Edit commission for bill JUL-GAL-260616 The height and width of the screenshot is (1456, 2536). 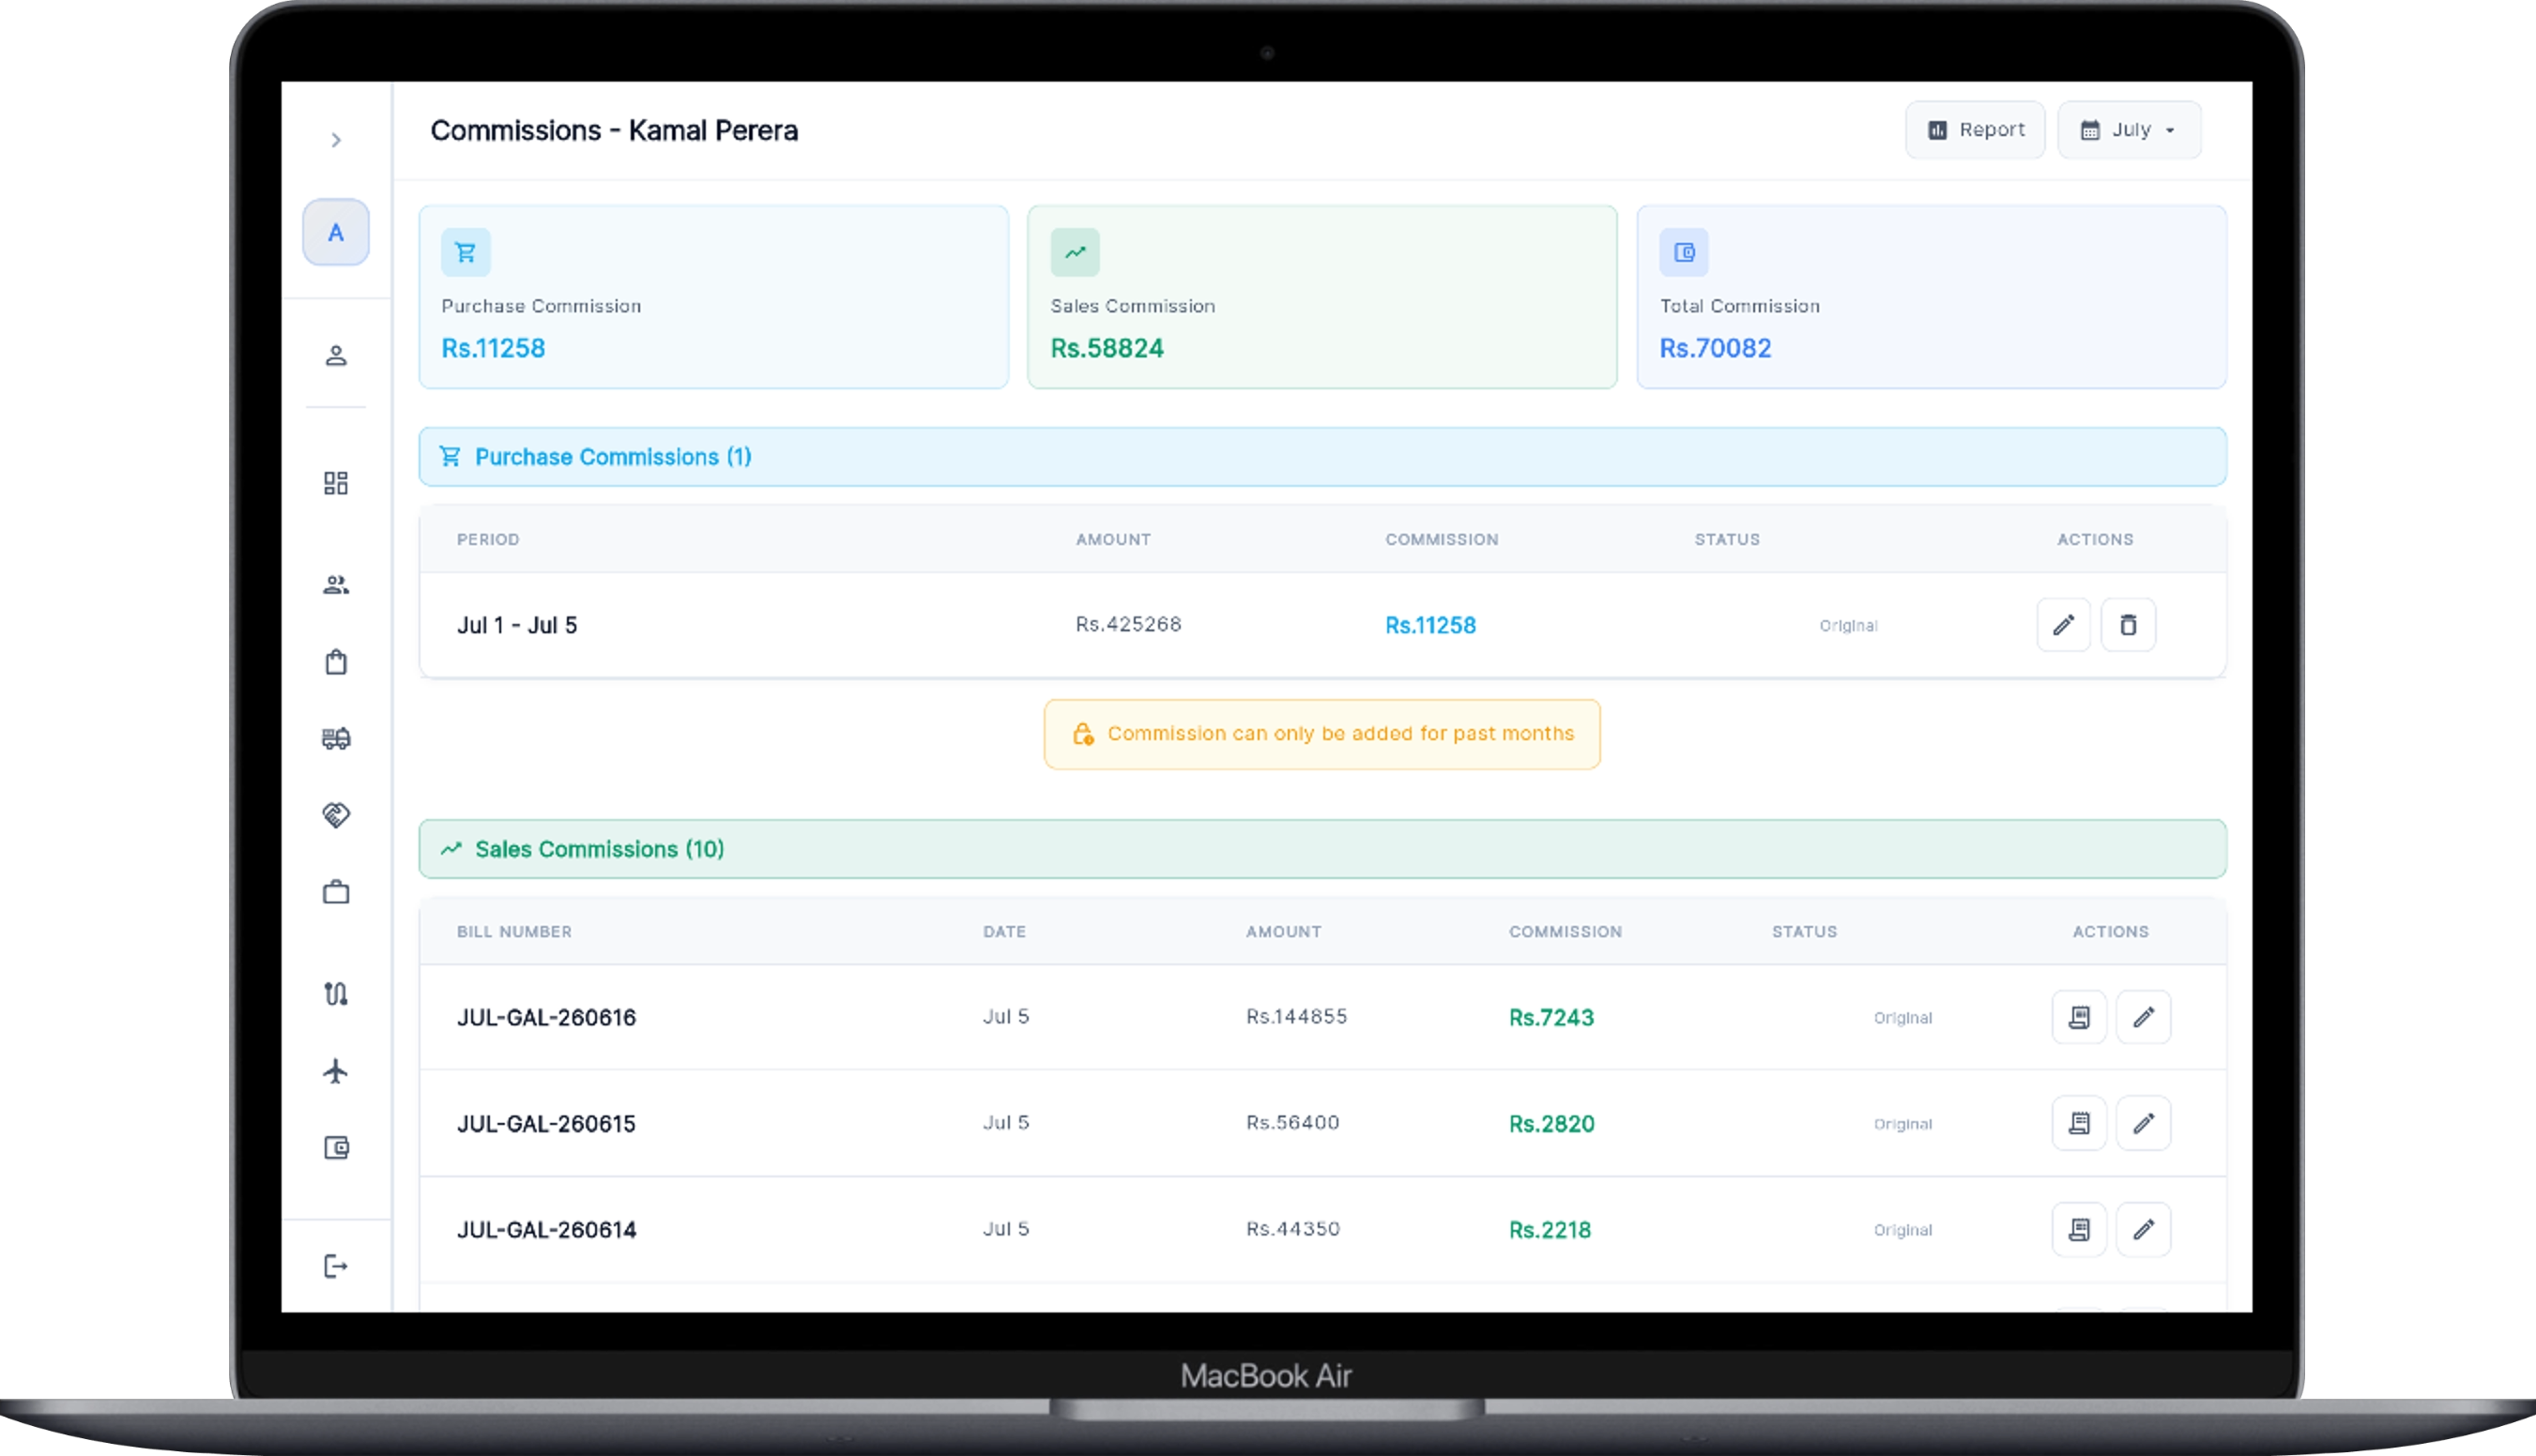click(2143, 1017)
